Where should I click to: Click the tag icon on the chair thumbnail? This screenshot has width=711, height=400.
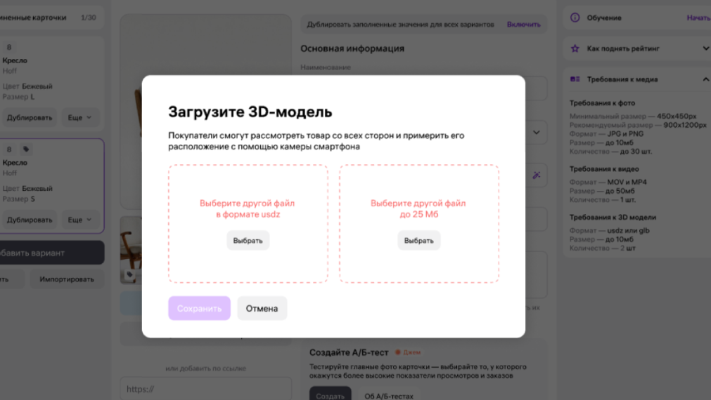pos(129,274)
